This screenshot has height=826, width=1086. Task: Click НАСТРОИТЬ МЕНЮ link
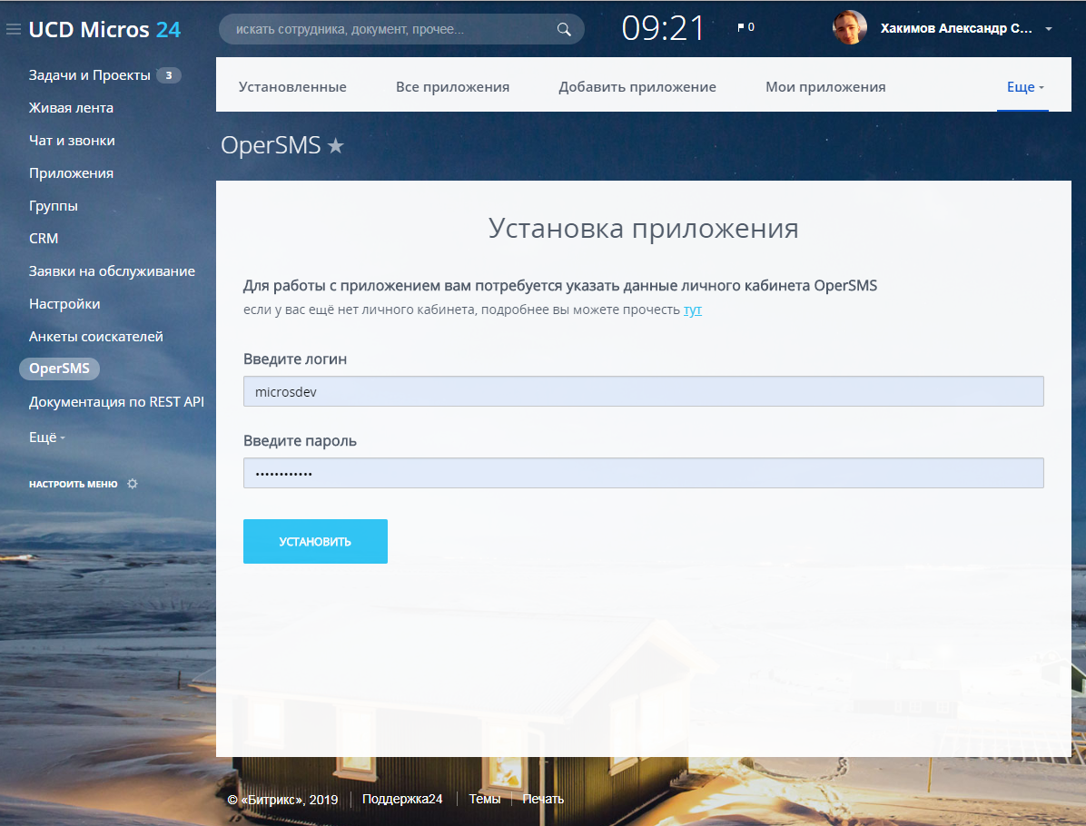74,484
